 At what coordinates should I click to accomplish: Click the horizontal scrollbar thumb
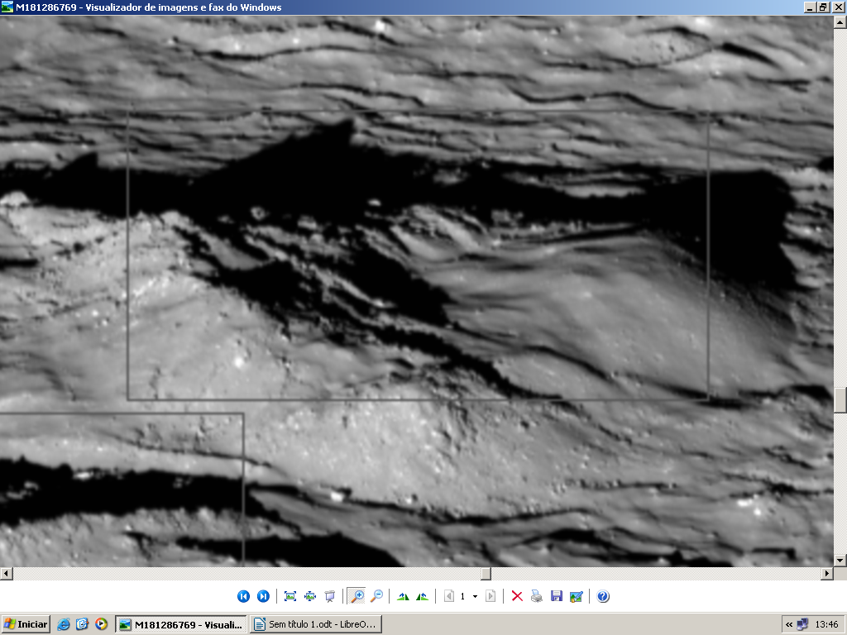click(486, 574)
